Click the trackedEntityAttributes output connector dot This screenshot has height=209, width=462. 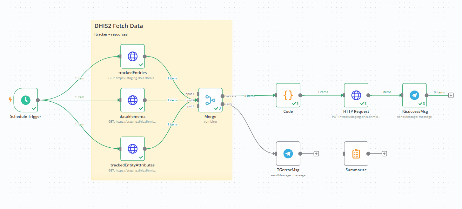145,149
